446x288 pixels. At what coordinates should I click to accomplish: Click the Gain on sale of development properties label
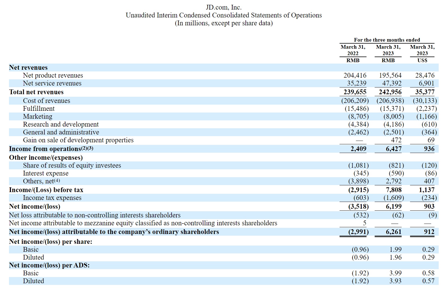point(78,140)
